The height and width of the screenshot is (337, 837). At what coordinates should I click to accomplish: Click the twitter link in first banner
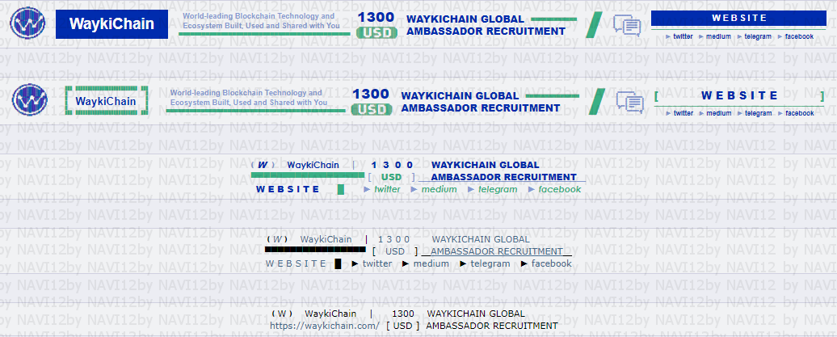[683, 37]
